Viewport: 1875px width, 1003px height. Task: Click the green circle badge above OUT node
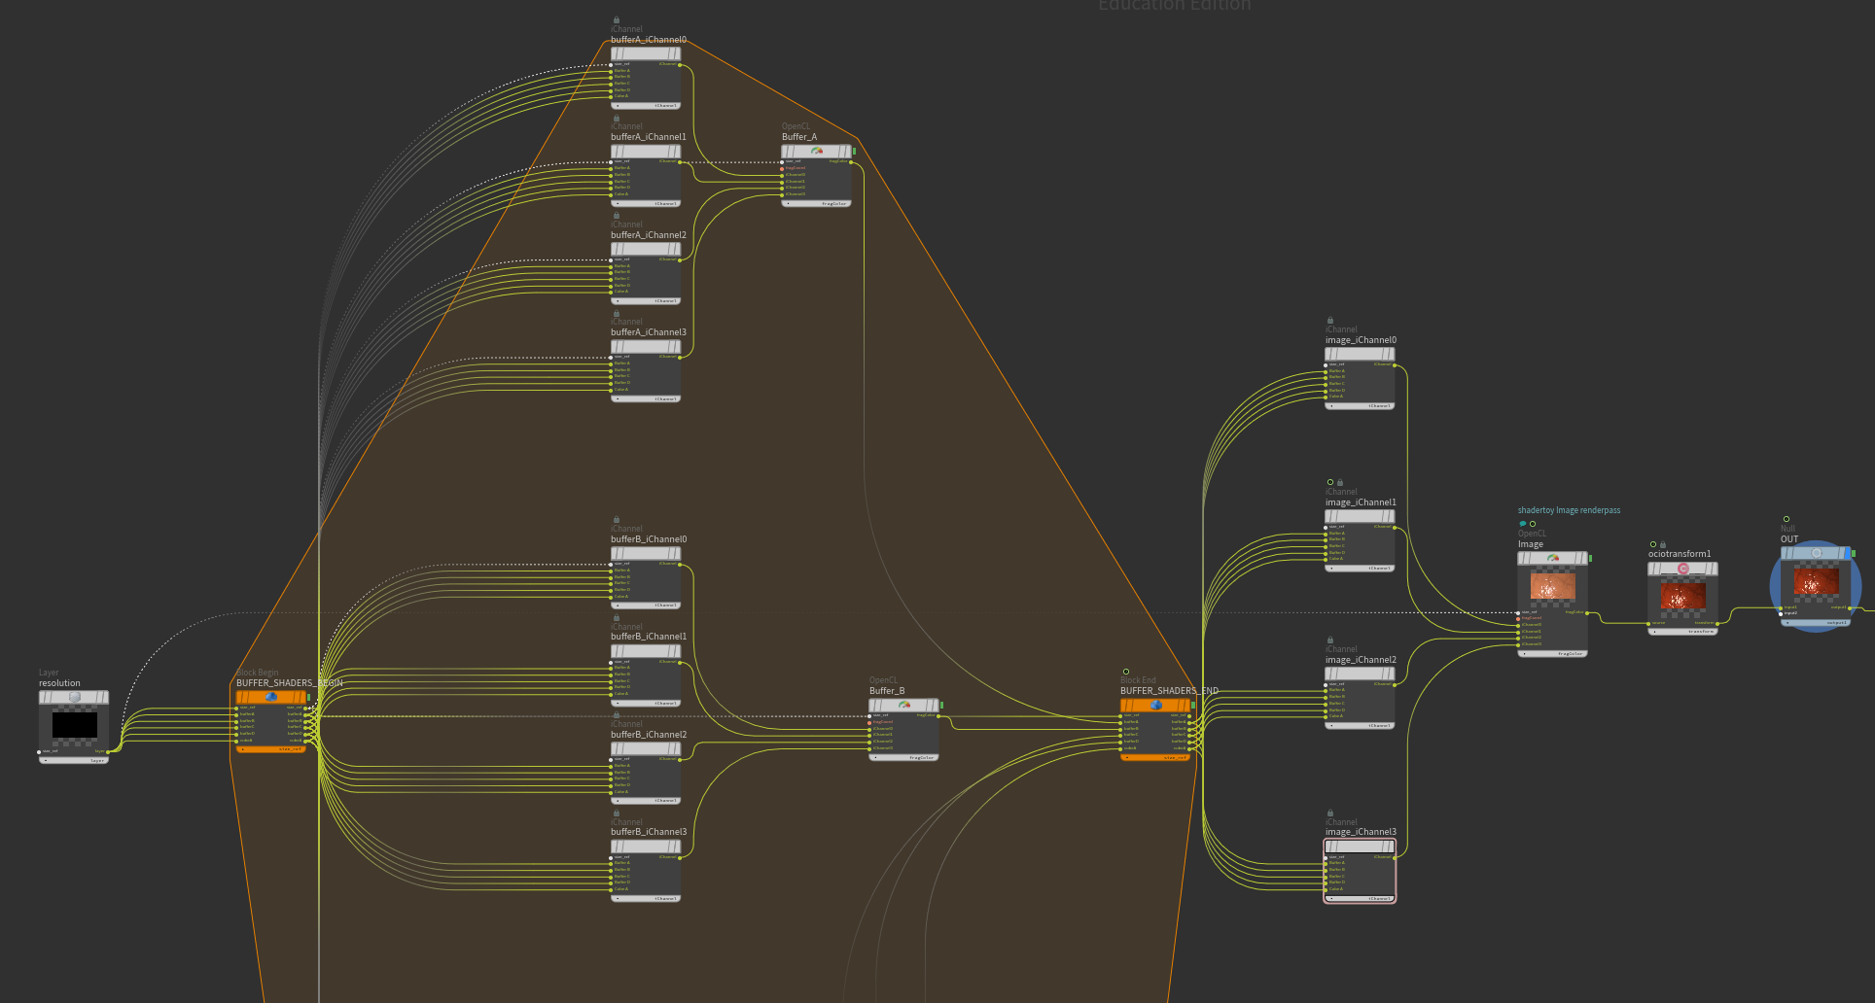tap(1786, 519)
